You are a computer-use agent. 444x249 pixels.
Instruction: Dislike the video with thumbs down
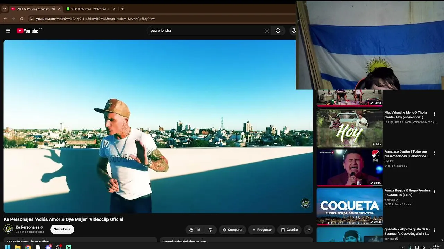tap(211, 230)
